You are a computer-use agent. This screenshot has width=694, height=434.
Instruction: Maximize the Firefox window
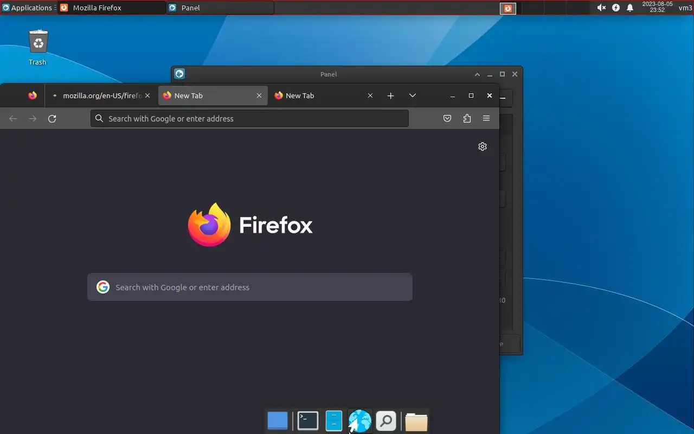(x=471, y=95)
